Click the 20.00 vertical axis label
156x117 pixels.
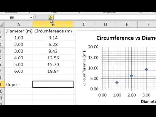click(x=93, y=47)
